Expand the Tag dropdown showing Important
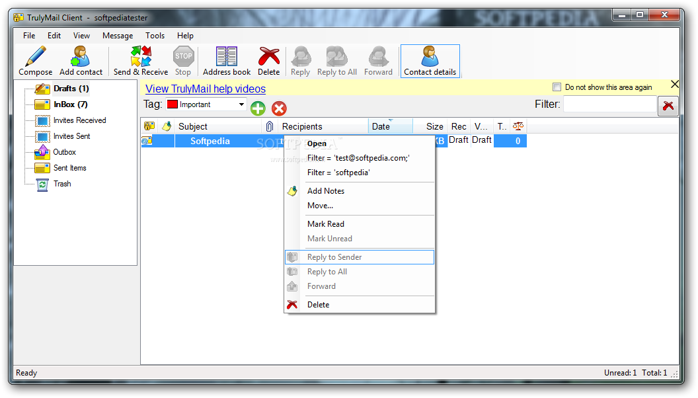698x398 pixels. coord(241,104)
